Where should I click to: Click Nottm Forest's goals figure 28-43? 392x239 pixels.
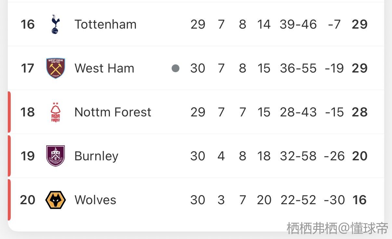coord(298,112)
